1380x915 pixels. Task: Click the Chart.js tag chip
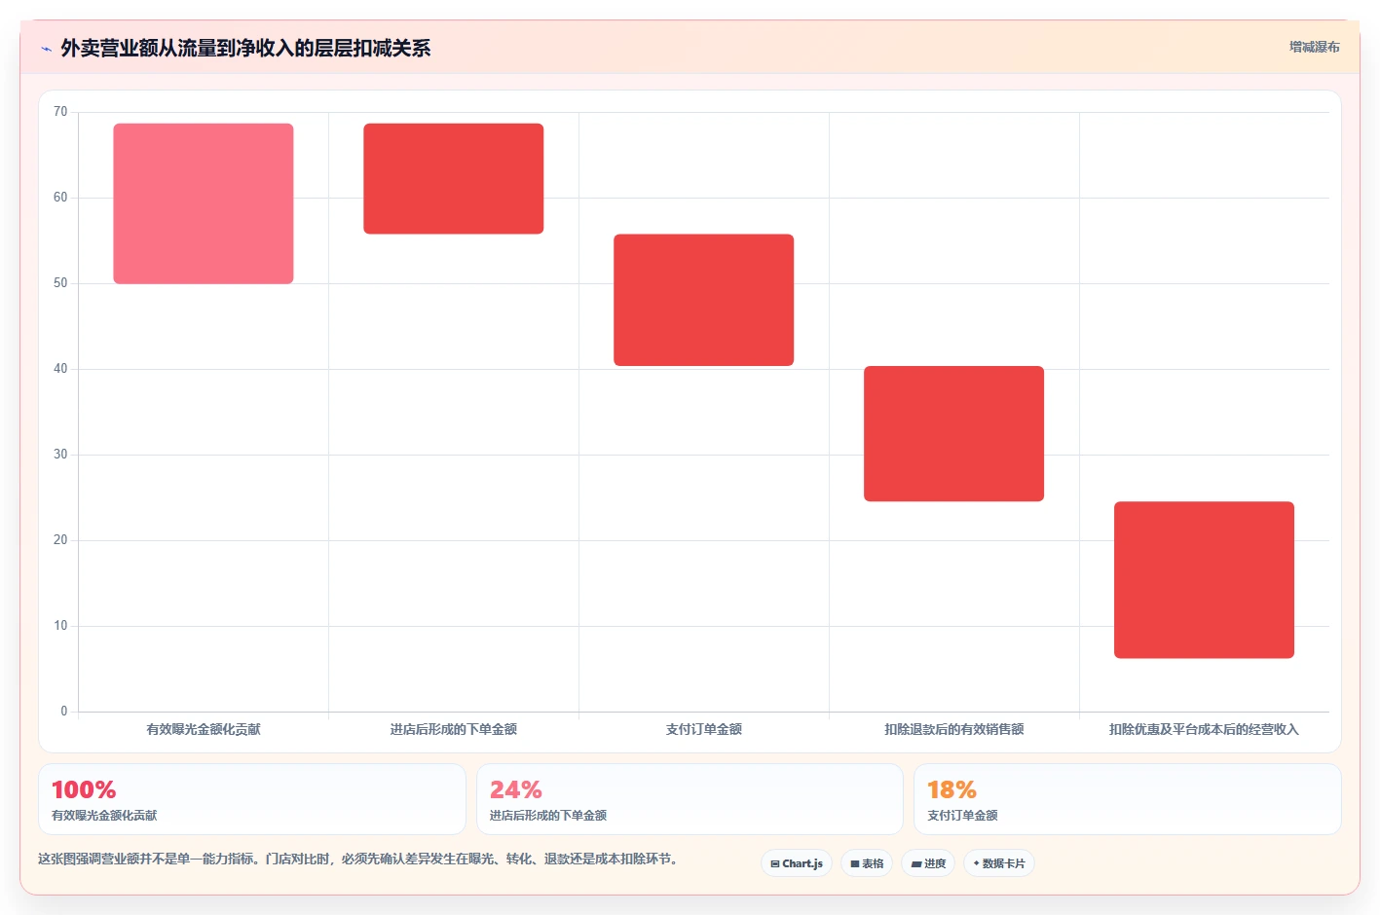pyautogui.click(x=797, y=863)
